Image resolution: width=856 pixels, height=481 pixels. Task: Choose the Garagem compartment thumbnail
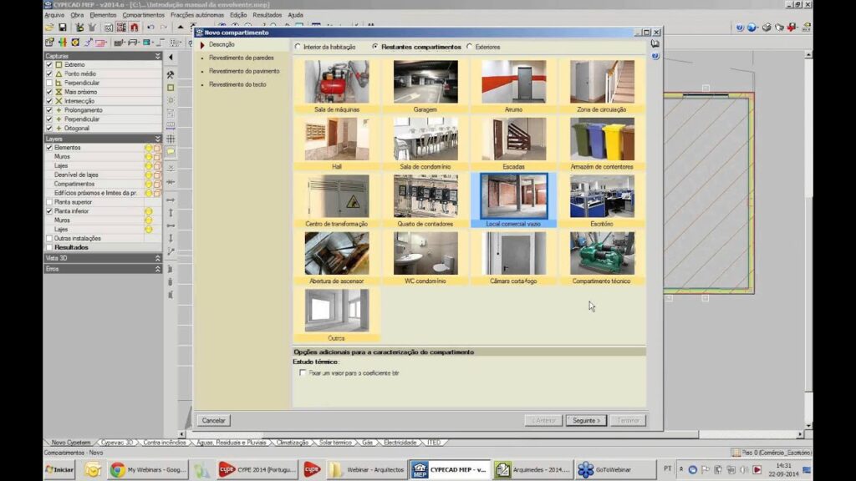pos(425,86)
